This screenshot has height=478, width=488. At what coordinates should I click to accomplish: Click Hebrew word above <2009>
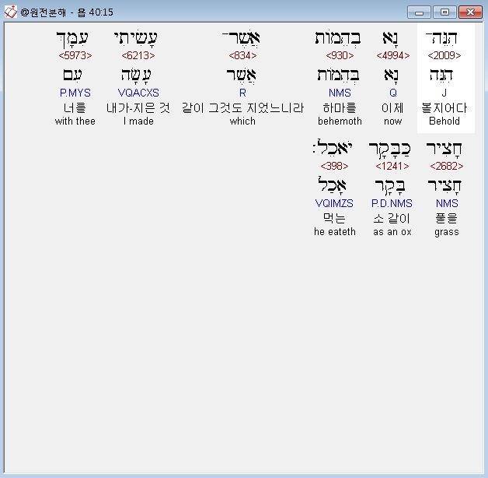pyautogui.click(x=441, y=38)
